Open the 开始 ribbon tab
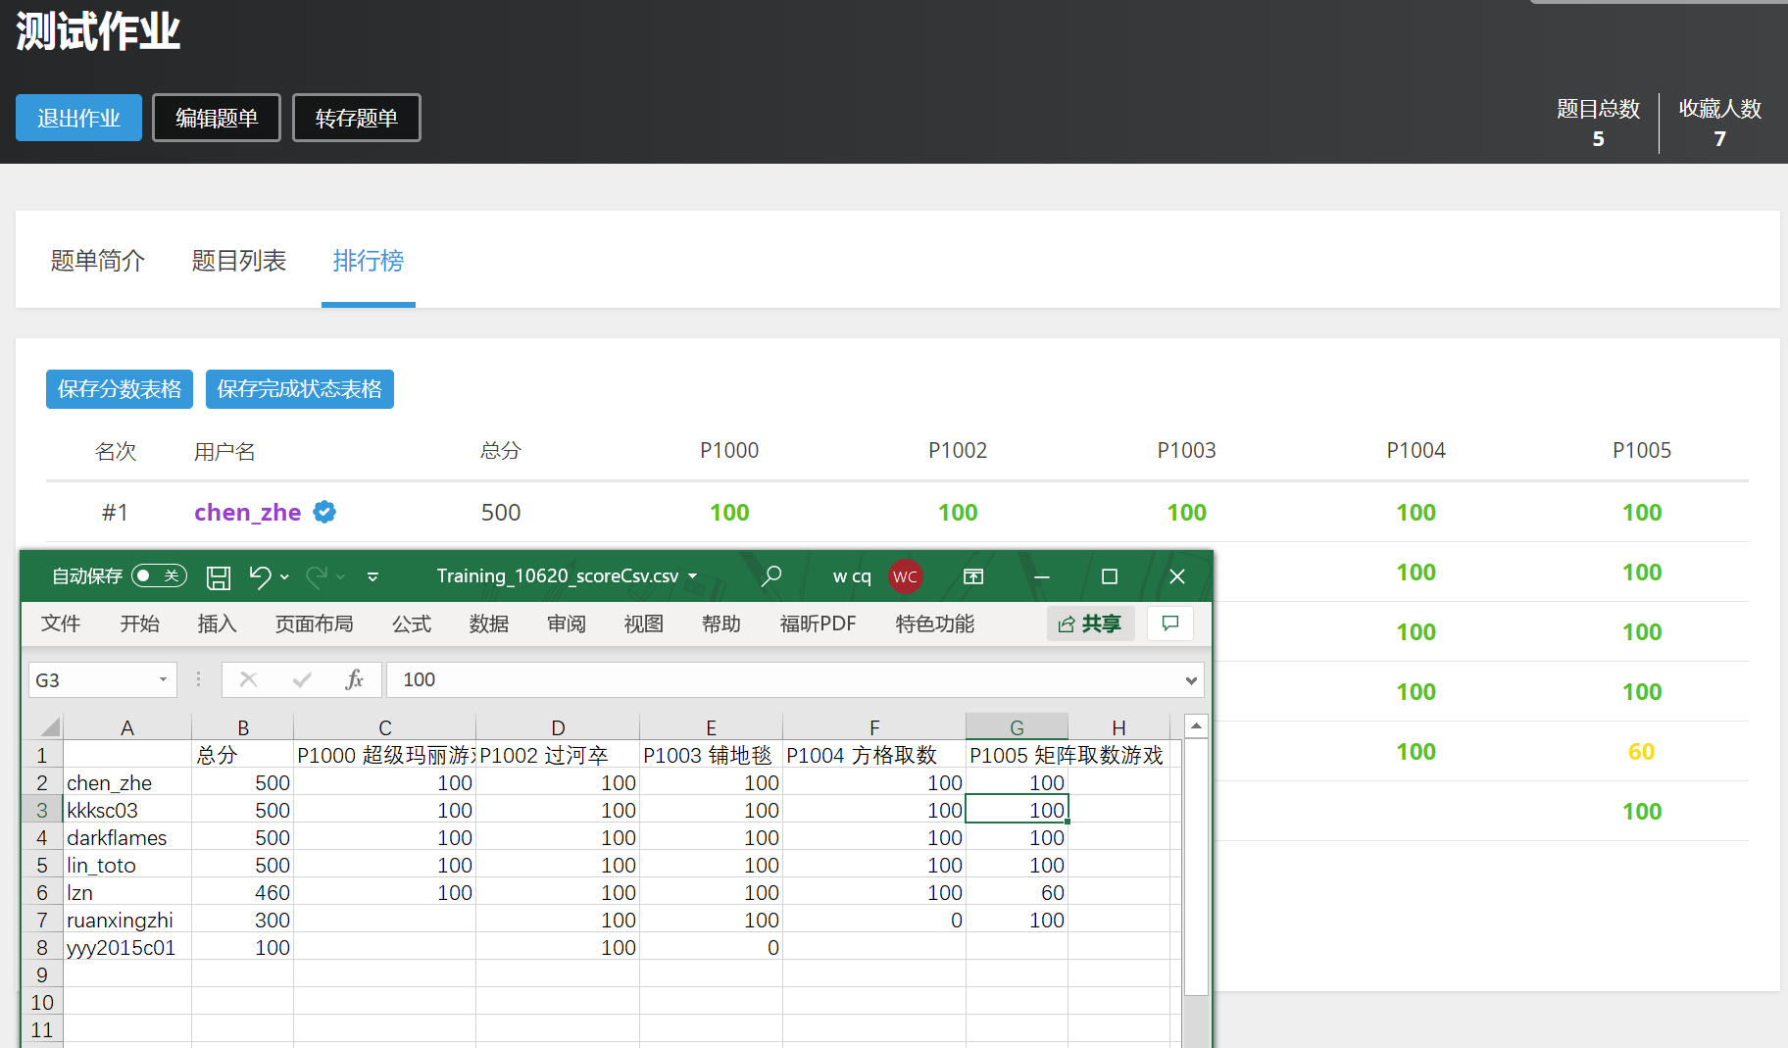Viewport: 1788px width, 1048px height. pos(139,624)
